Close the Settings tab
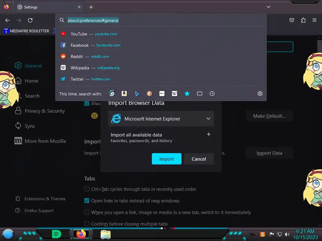This screenshot has width=322, height=241. click(x=79, y=7)
